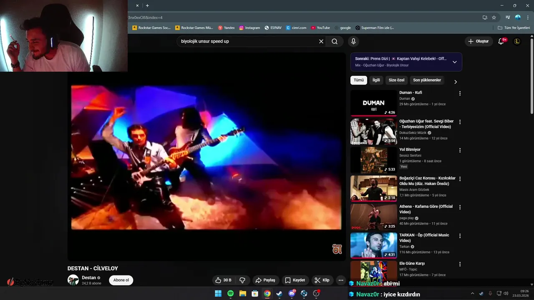Open Microsoft Store from taskbar
This screenshot has height=300, width=534.
(255, 294)
